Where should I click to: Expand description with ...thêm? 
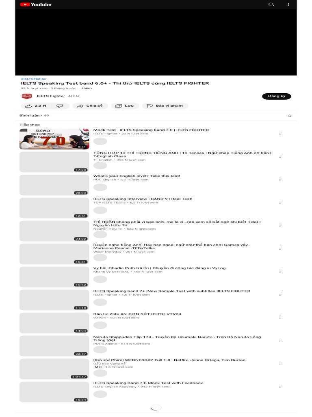point(85,88)
